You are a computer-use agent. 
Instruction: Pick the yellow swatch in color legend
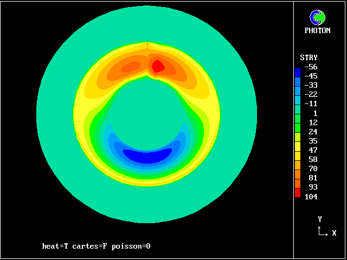(x=297, y=145)
